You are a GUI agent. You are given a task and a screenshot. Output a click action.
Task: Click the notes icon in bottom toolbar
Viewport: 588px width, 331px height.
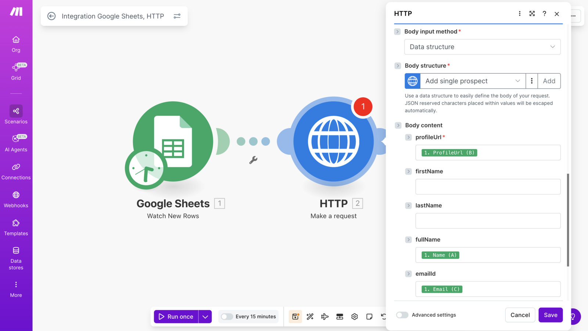[x=369, y=316]
